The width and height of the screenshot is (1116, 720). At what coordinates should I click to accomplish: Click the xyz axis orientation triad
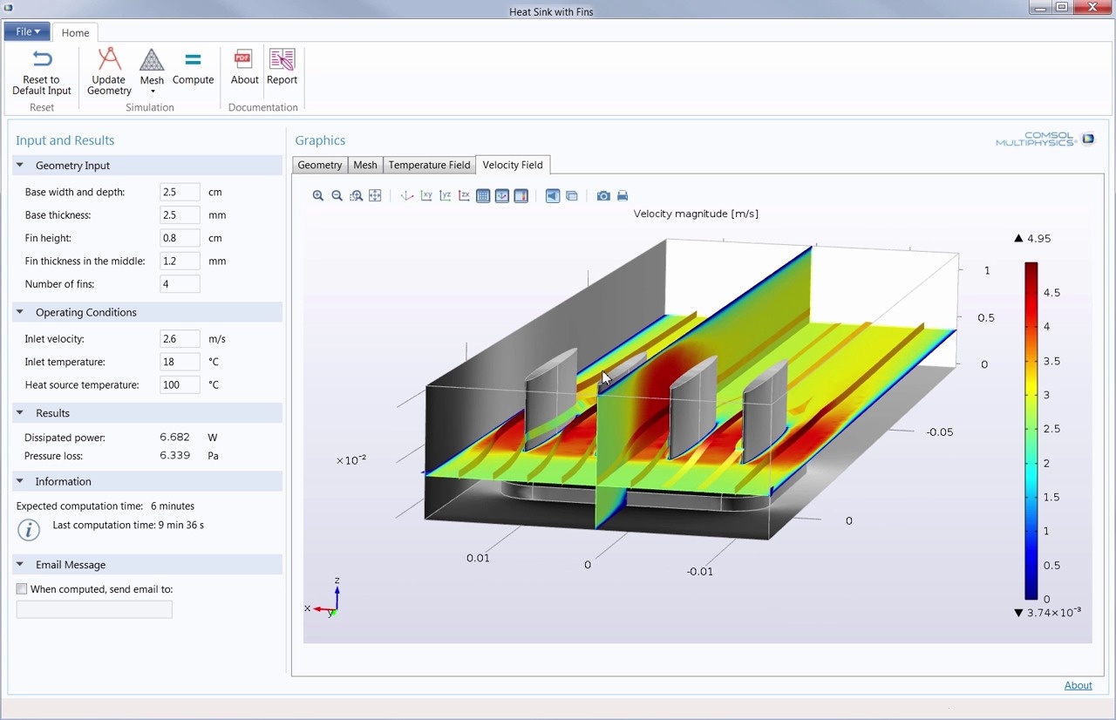[x=325, y=599]
